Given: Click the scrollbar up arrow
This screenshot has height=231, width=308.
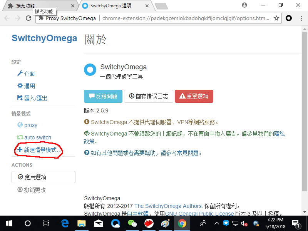Looking at the screenshot, I should (x=305, y=29).
